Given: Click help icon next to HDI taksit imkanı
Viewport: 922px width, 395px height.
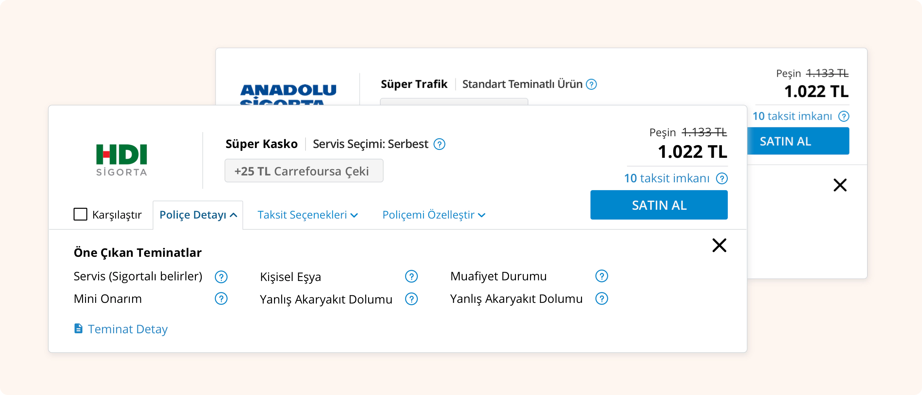Looking at the screenshot, I should tap(722, 178).
